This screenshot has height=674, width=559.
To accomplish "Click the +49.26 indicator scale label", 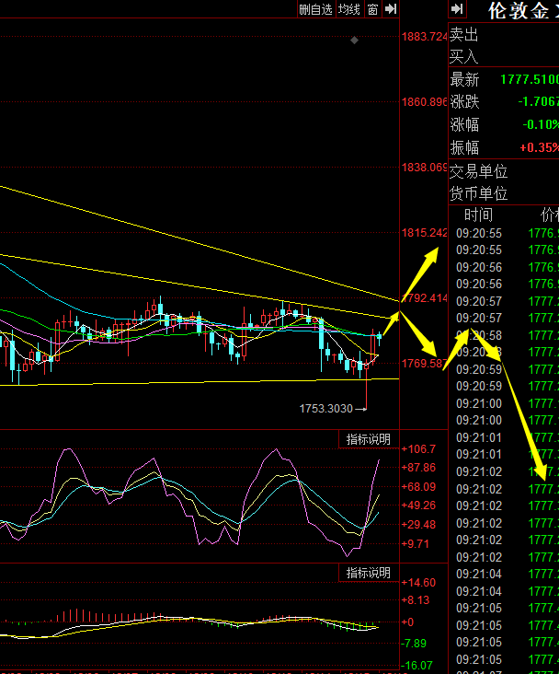I will [x=418, y=505].
